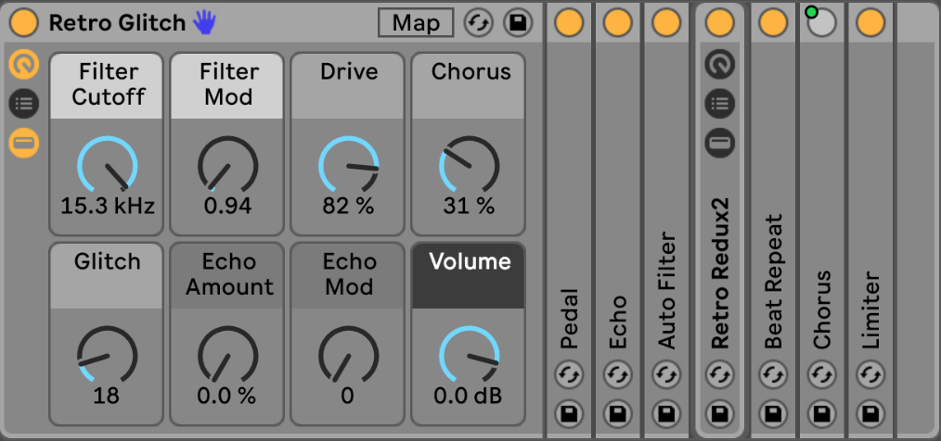Select the Filter Cutoff macro label
Screen dimensions: 941x441
tap(107, 85)
